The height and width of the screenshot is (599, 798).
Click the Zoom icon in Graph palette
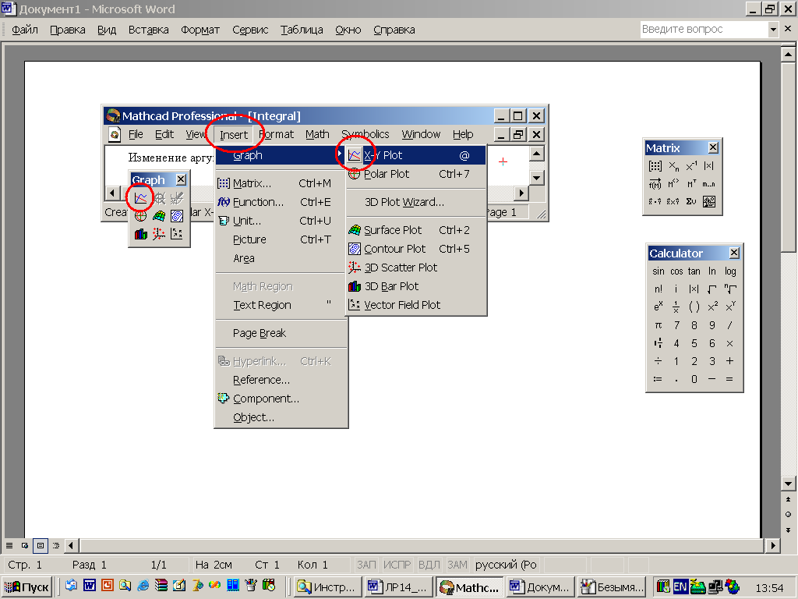coord(159,198)
